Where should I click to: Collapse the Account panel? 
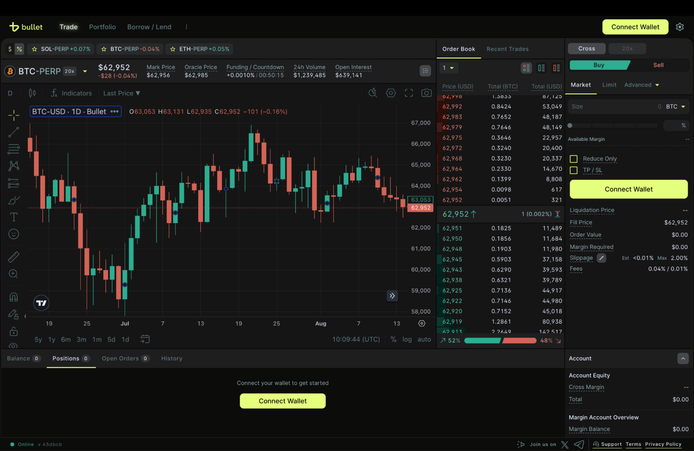click(x=683, y=358)
